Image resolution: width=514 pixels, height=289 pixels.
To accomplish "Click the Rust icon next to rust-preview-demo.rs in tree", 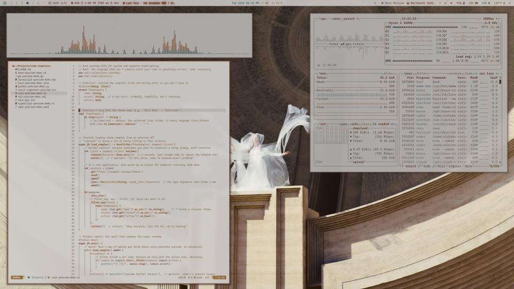I will pos(16,93).
